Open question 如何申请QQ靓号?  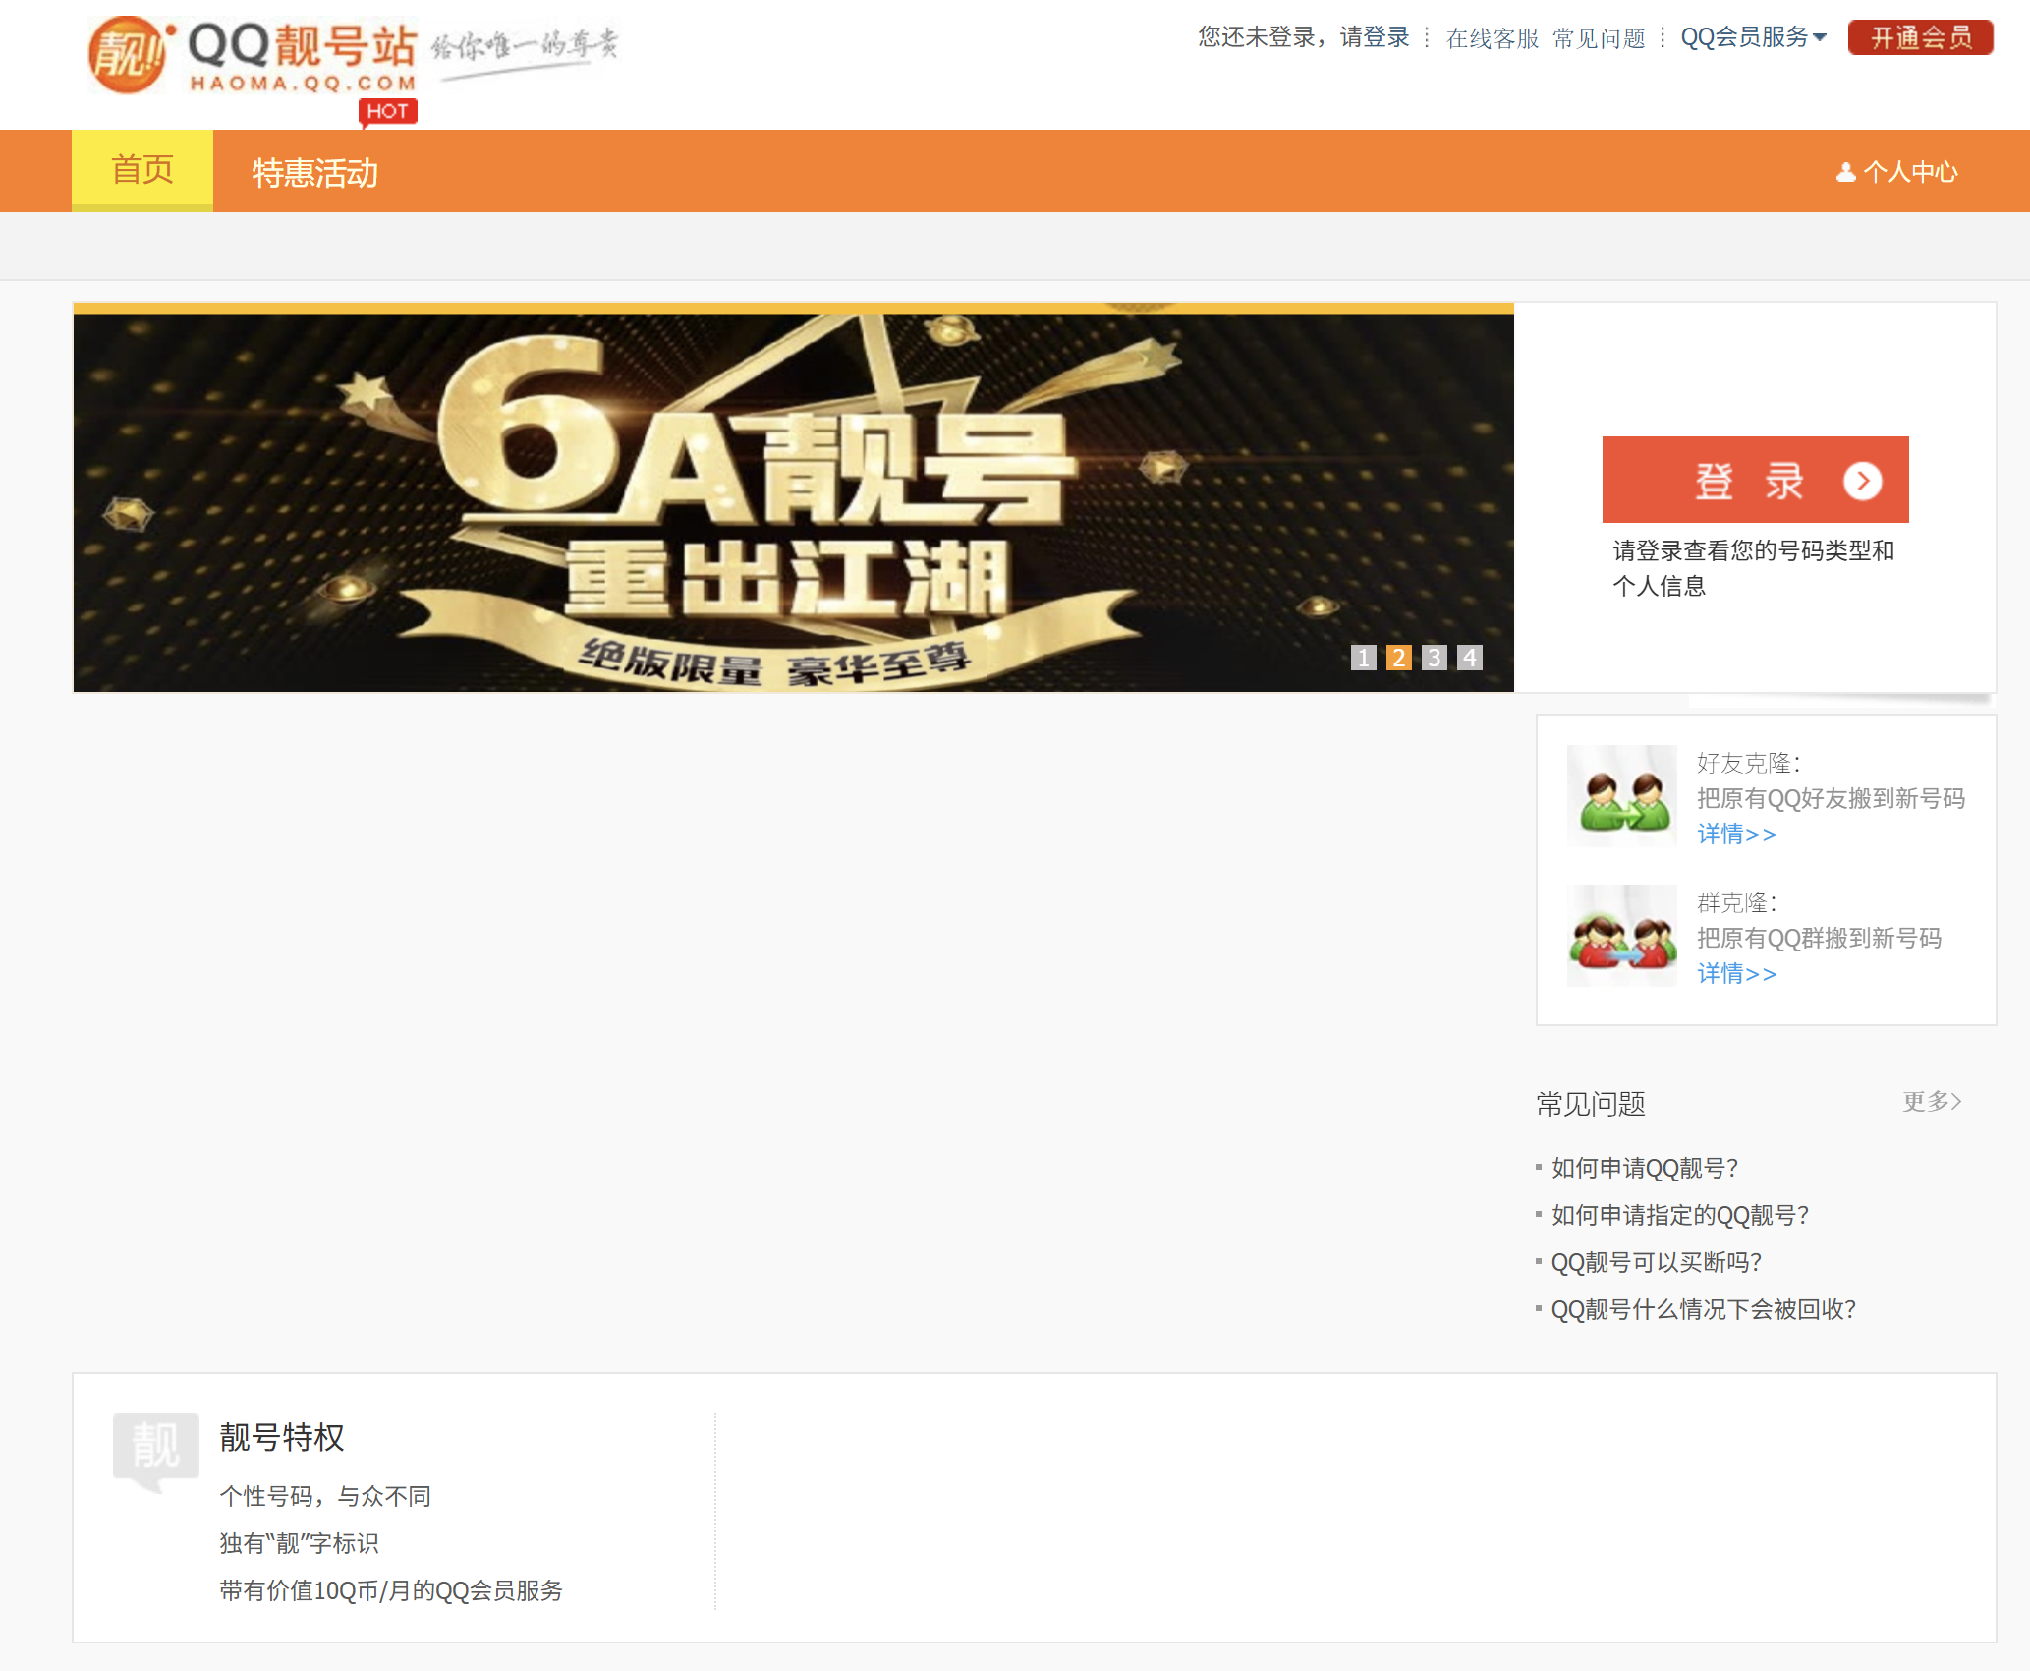coord(1644,1168)
